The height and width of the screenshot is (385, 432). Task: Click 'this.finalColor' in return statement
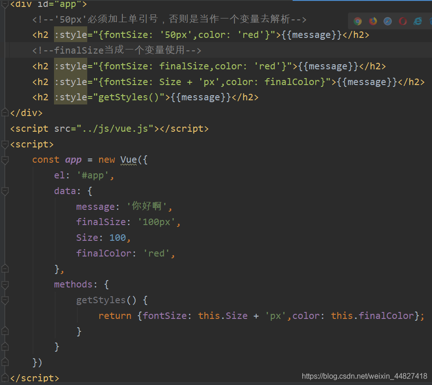[x=372, y=316]
